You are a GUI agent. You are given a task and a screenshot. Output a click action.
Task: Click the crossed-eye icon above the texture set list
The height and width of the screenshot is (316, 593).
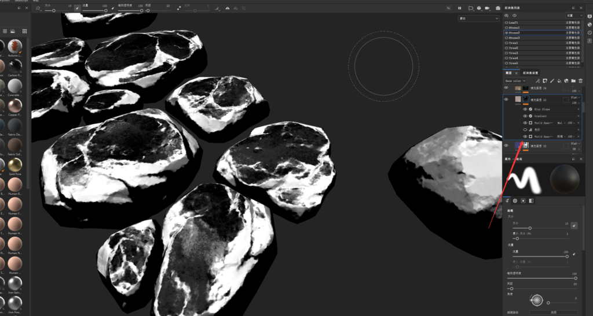click(x=507, y=16)
